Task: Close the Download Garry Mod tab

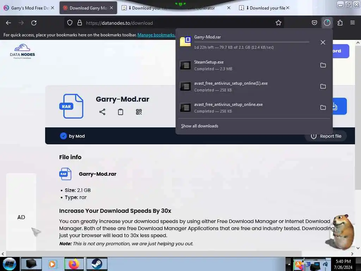Action: pyautogui.click(x=111, y=8)
